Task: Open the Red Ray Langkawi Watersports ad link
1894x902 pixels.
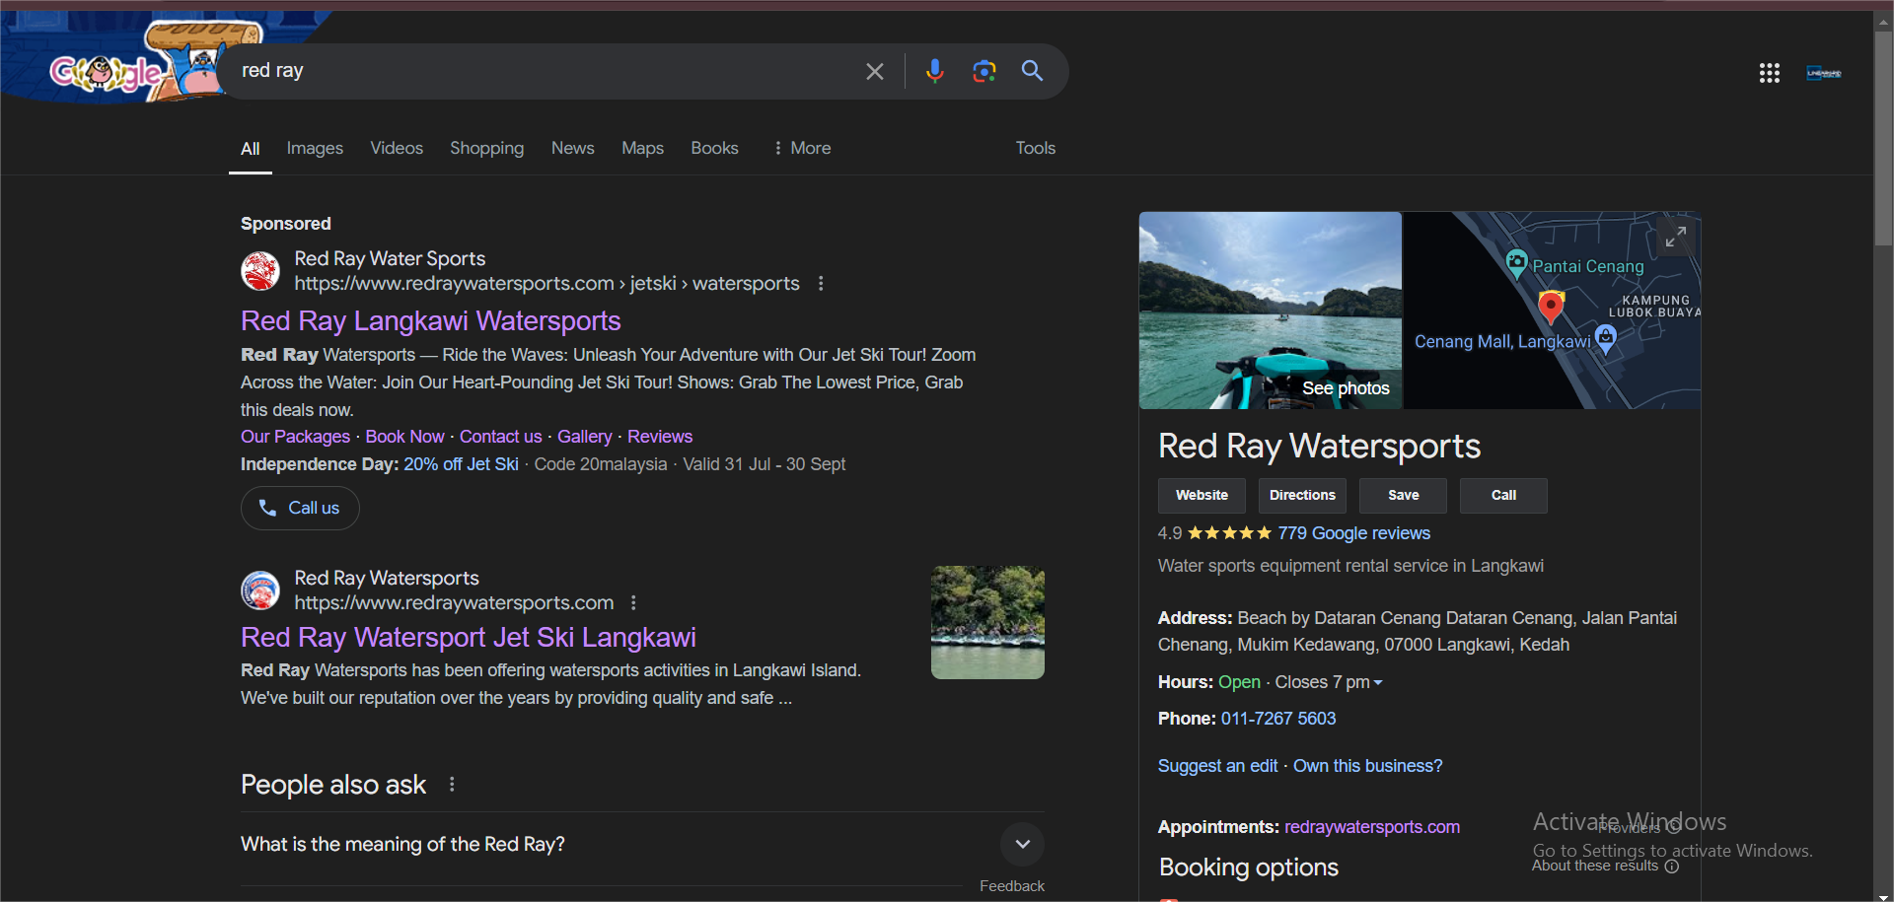Action: point(431,321)
